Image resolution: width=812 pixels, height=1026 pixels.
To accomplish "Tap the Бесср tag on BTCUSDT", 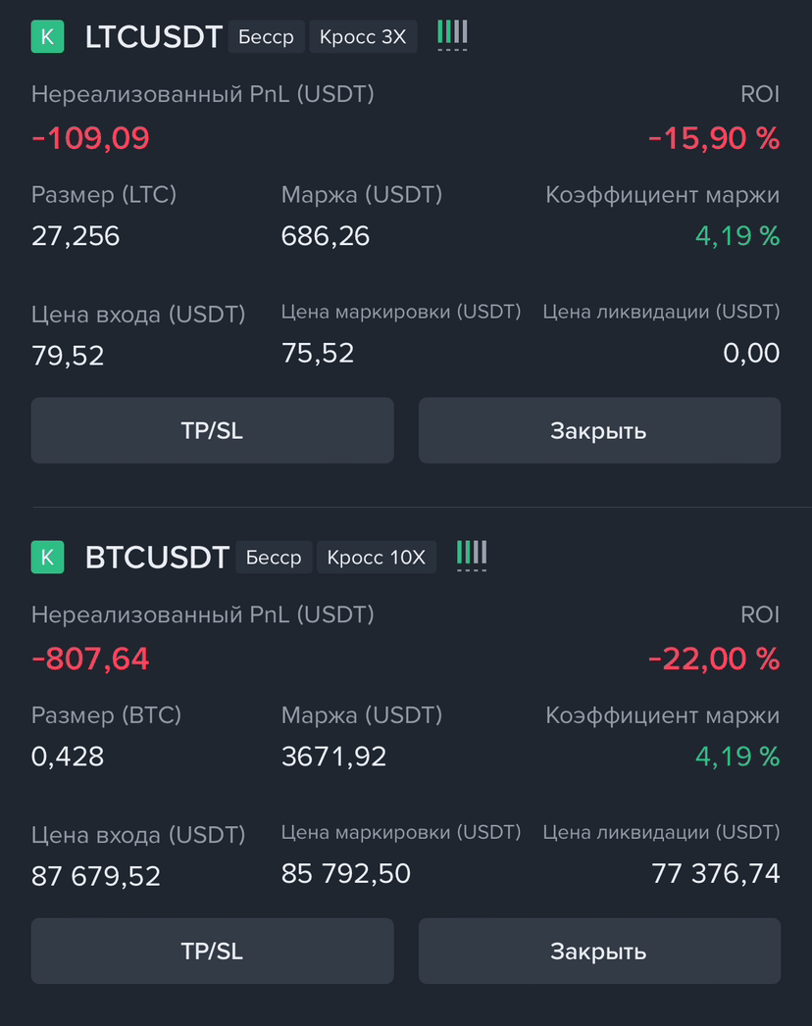I will (274, 557).
